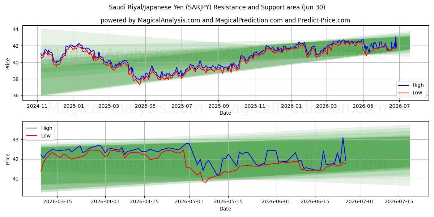
Task: Click the chart title mentioning SARJPY
Action: tap(217, 7)
